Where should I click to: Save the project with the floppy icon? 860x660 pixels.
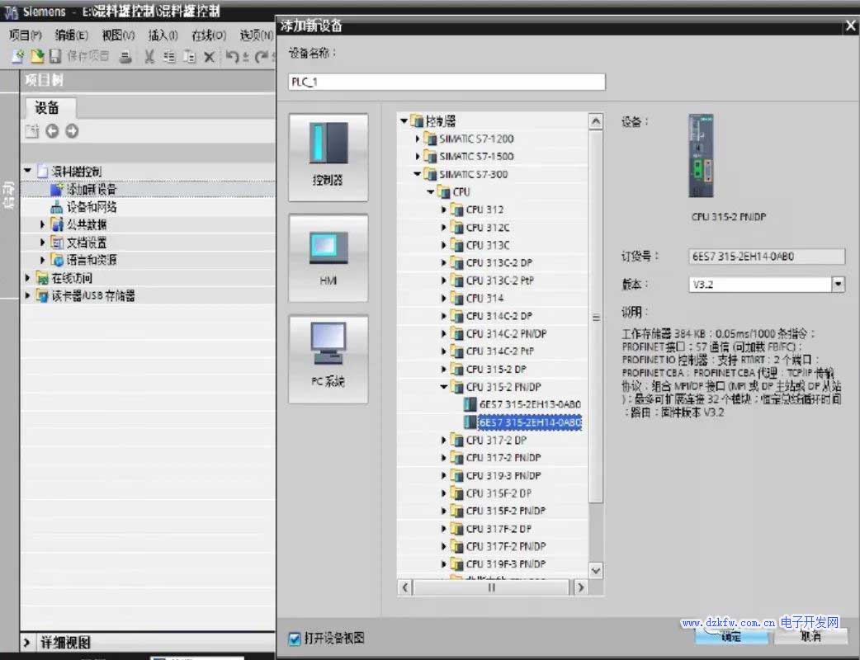tap(54, 56)
